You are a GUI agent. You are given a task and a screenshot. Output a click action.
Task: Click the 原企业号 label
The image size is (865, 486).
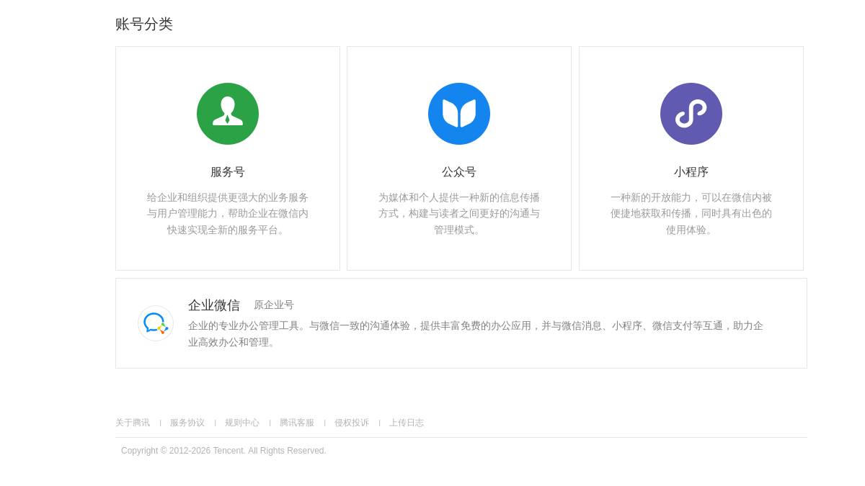[x=273, y=305]
